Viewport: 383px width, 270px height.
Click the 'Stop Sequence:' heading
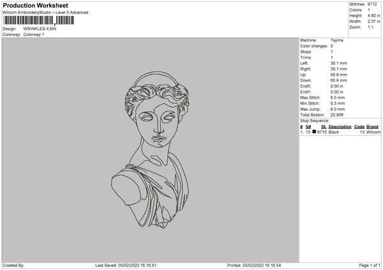(315, 121)
